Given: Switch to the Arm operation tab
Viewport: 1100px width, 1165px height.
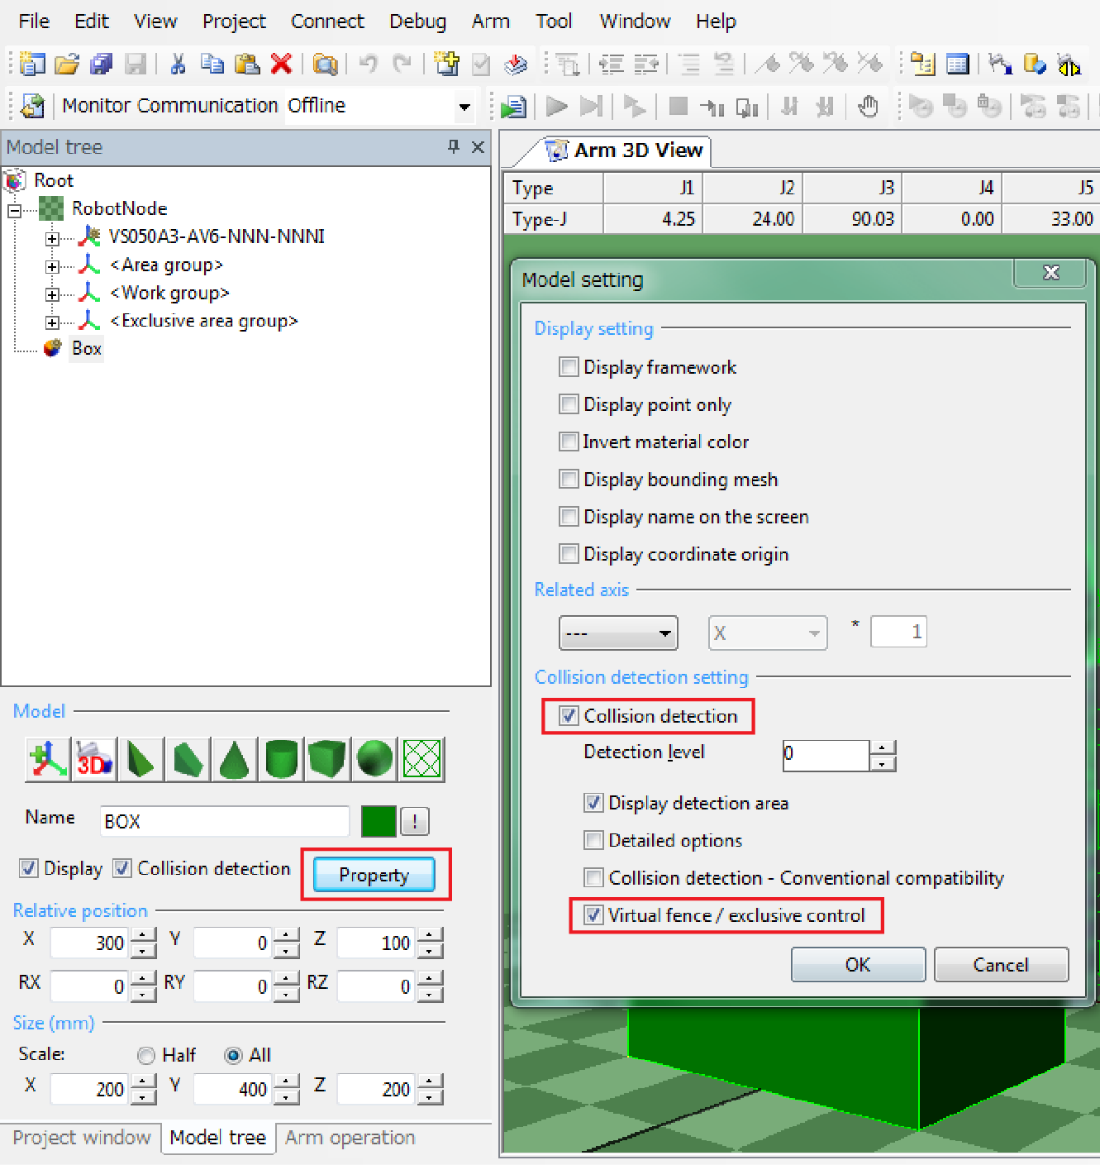Looking at the screenshot, I should [x=350, y=1138].
